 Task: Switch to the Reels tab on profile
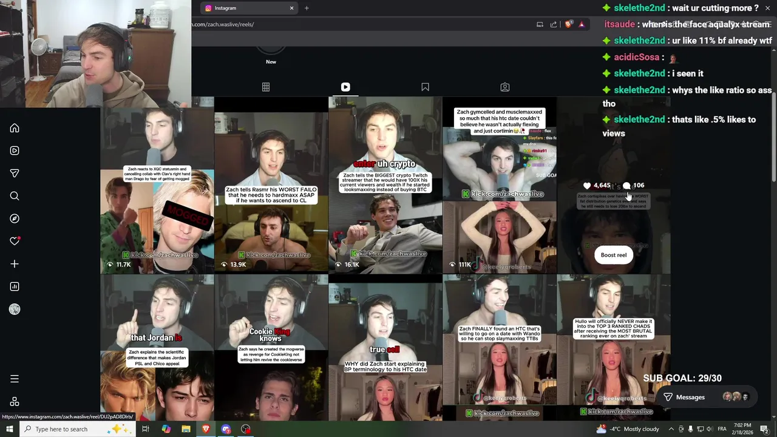coord(345,87)
